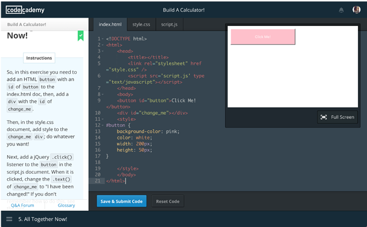Collapse the html fold arrow on line 2

click(x=103, y=45)
